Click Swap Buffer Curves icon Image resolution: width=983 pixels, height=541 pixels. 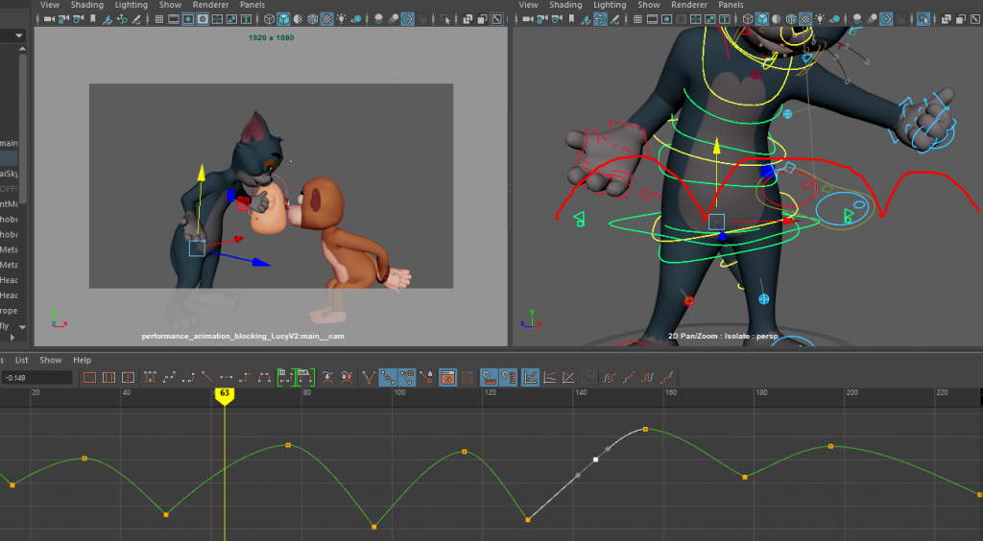[x=347, y=378]
